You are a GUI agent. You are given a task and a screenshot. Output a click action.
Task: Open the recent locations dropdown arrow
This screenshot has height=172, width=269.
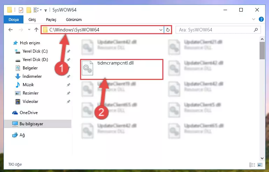[x=29, y=30]
